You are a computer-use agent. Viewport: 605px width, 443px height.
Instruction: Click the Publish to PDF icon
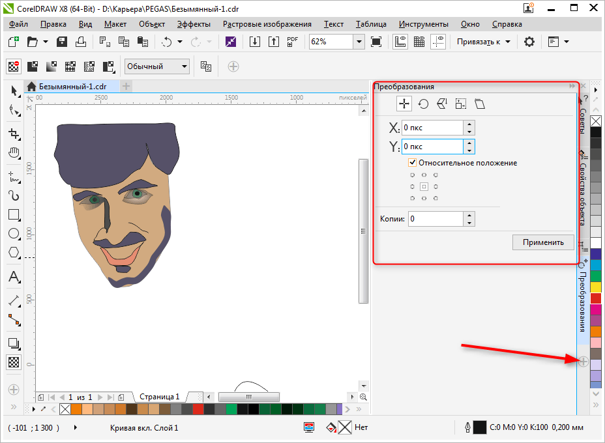coord(293,42)
